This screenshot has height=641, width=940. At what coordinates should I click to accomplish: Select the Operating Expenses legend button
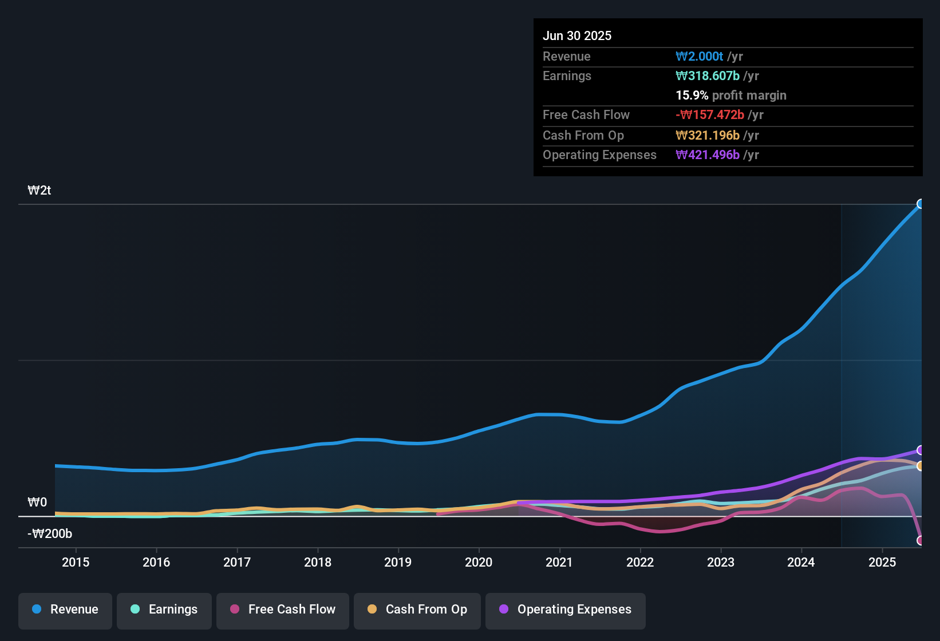click(565, 610)
